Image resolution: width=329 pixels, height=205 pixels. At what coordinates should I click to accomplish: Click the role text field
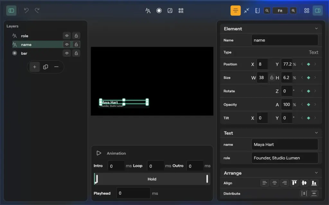285,158
